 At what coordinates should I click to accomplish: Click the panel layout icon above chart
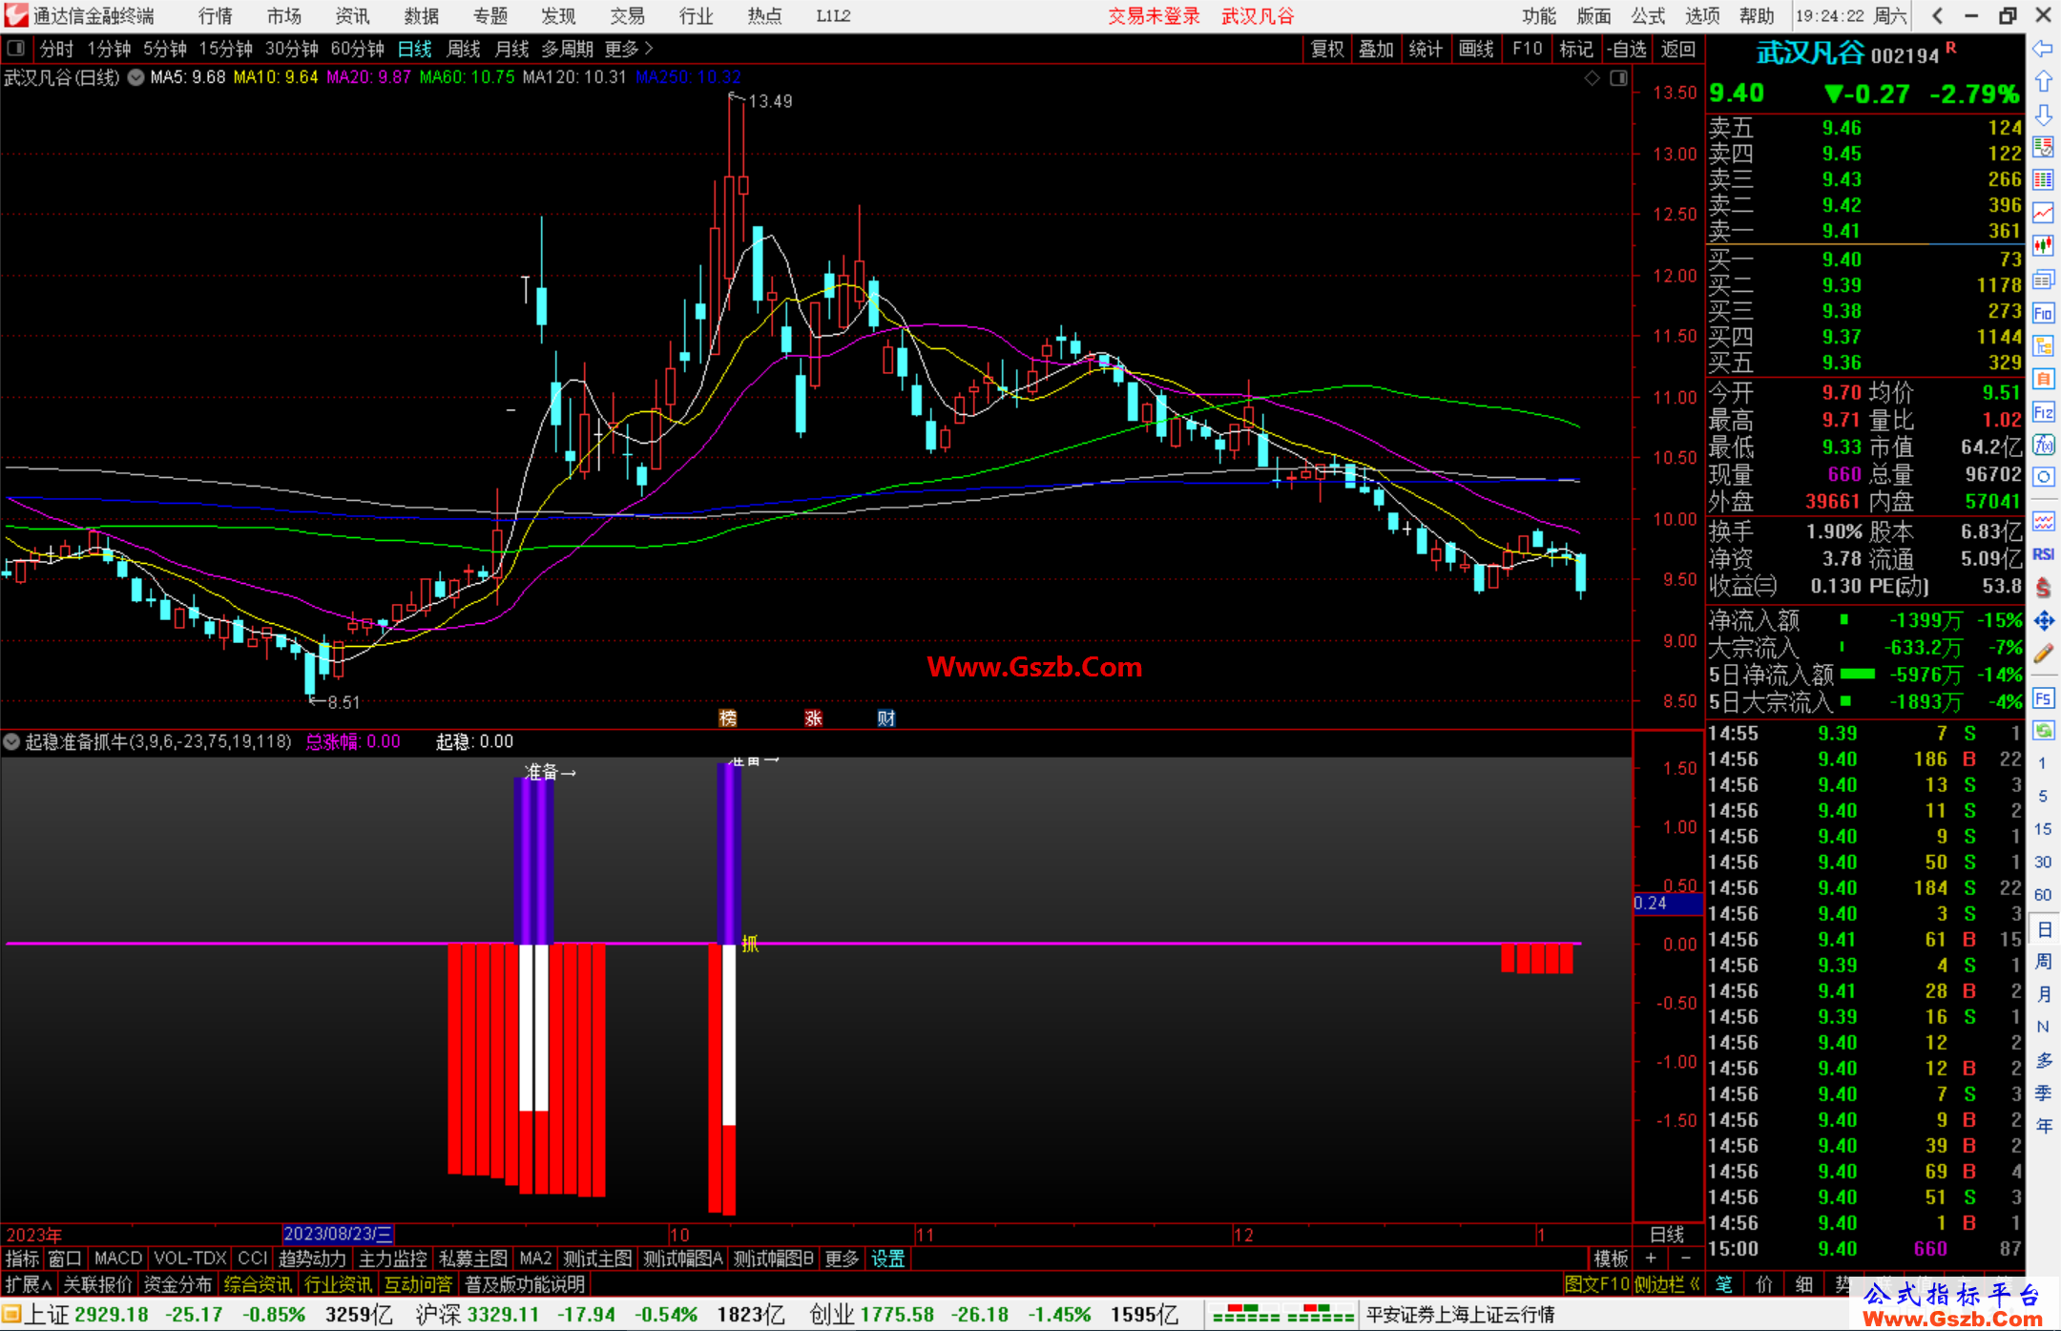click(1618, 78)
